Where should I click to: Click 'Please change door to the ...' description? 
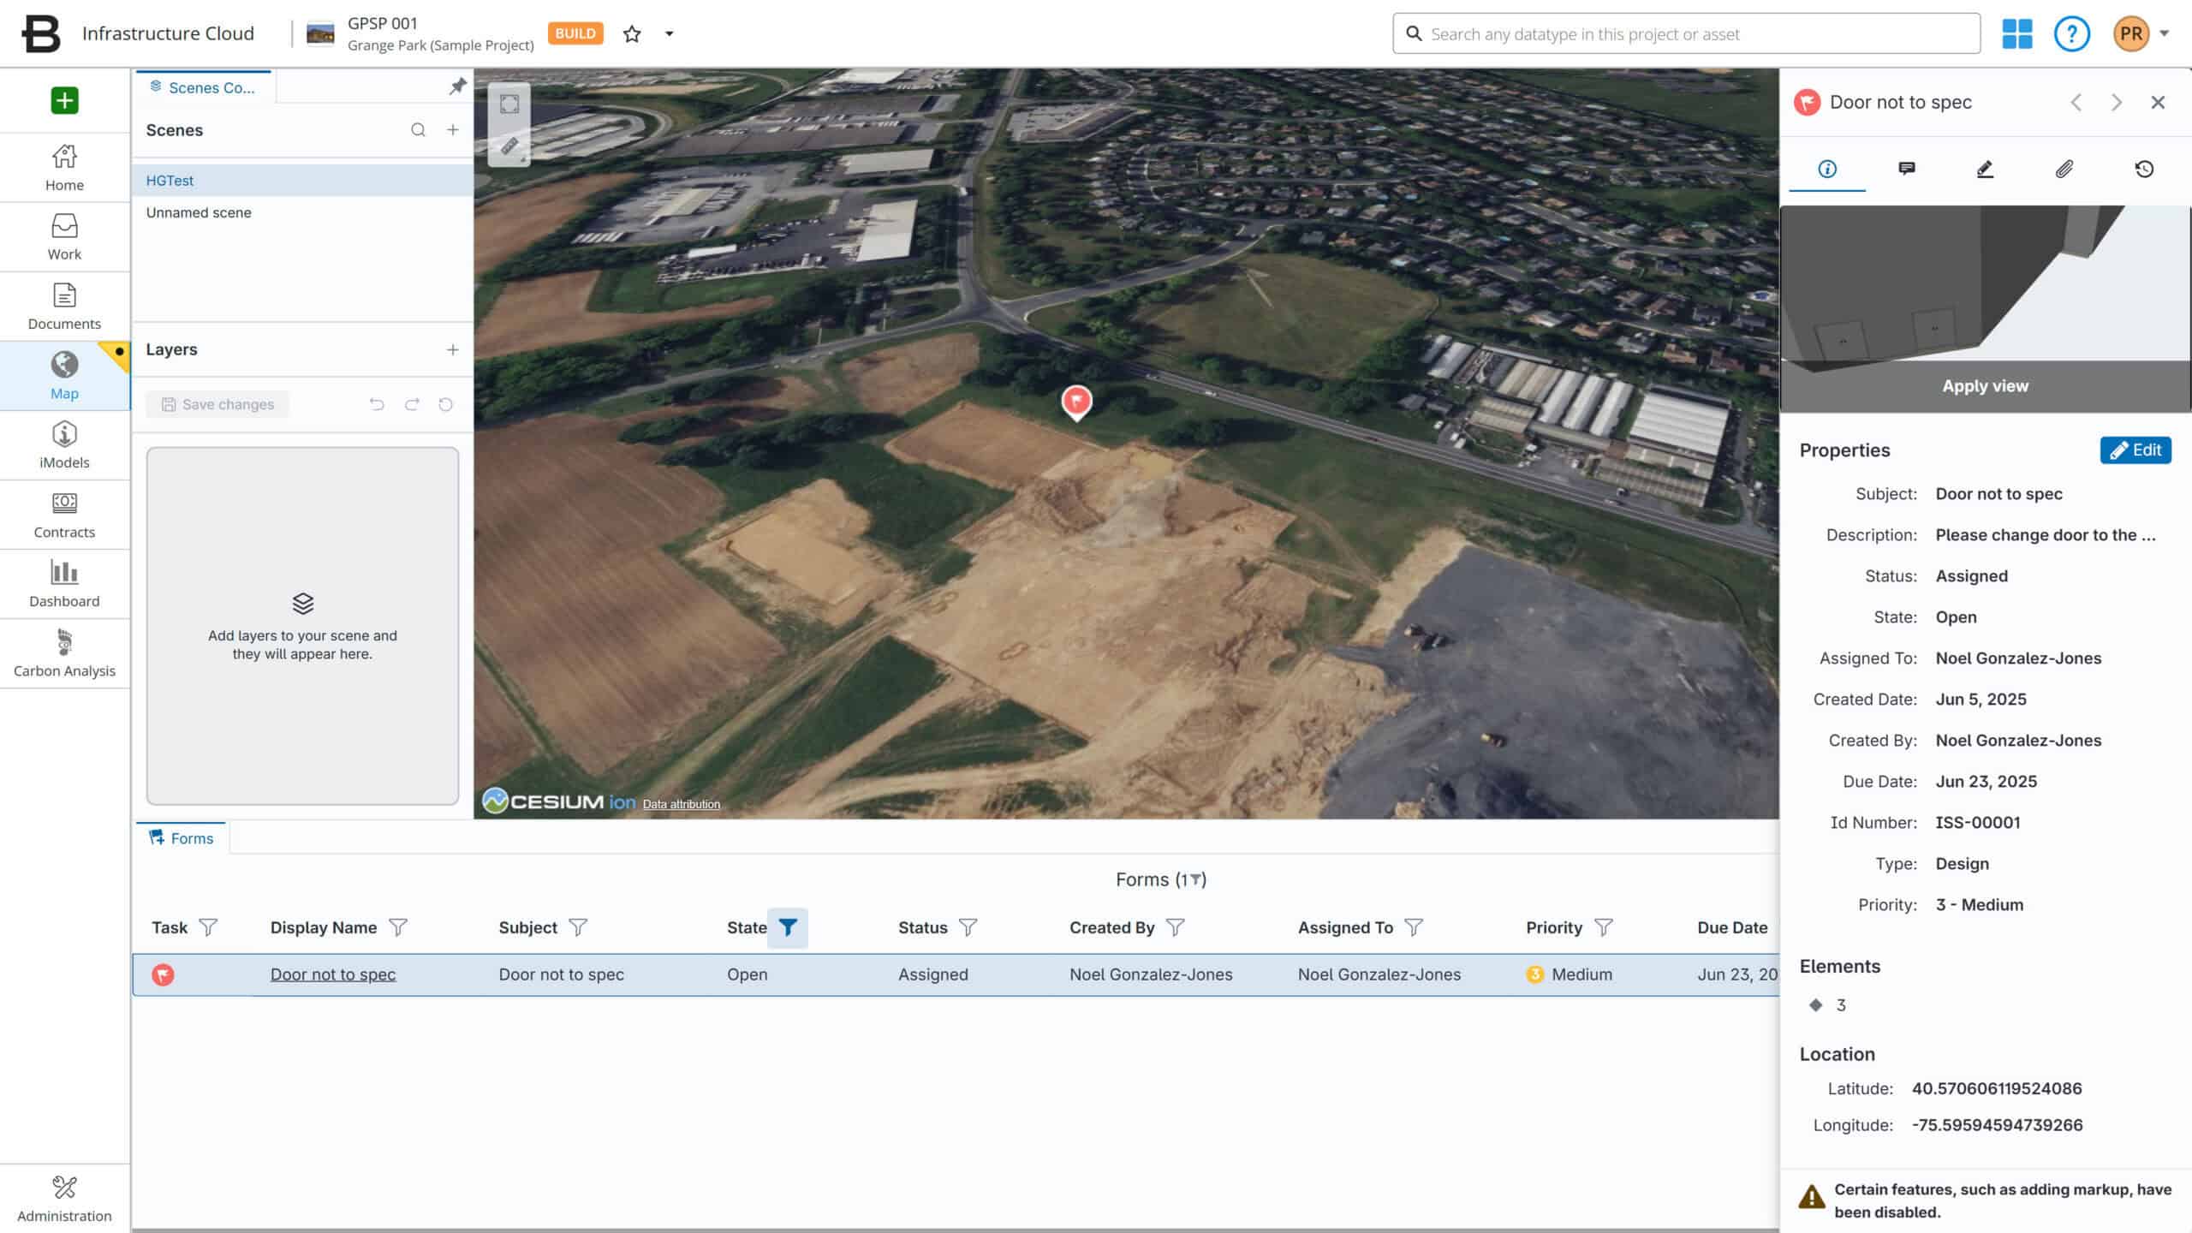pos(2046,535)
